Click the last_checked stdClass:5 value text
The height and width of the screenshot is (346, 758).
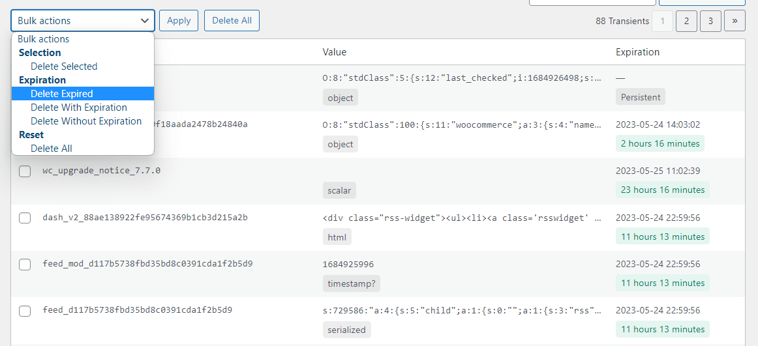tap(462, 78)
